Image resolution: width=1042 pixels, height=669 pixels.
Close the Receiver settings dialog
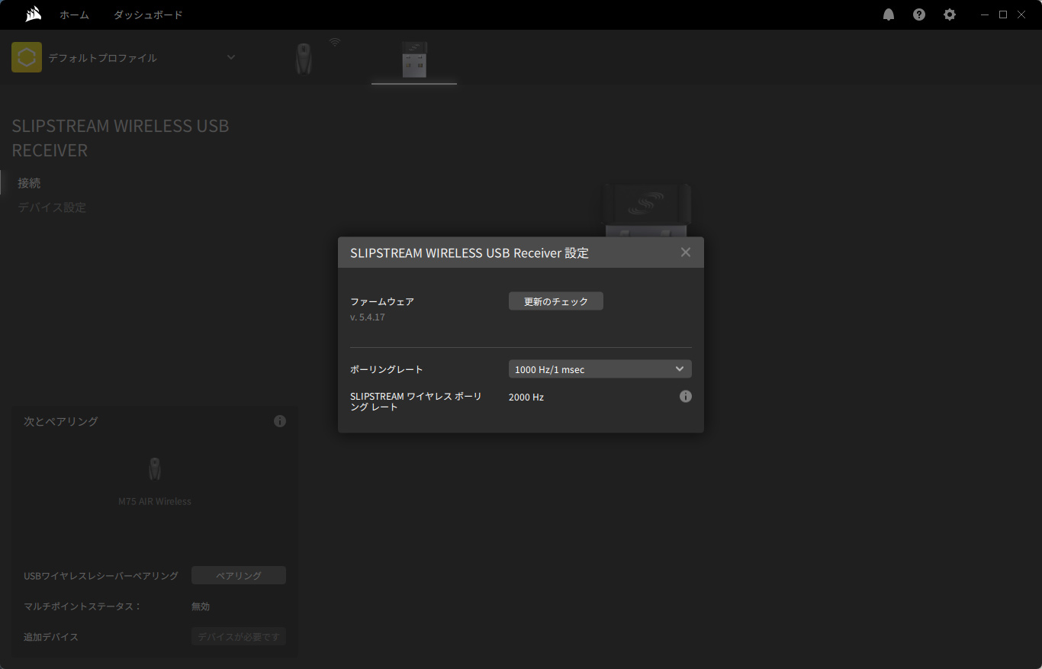pyautogui.click(x=686, y=252)
